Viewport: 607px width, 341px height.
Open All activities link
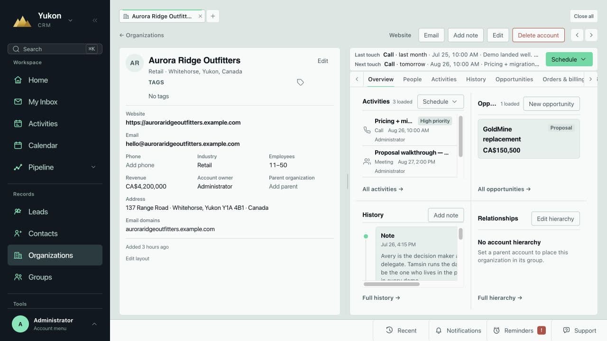[383, 189]
